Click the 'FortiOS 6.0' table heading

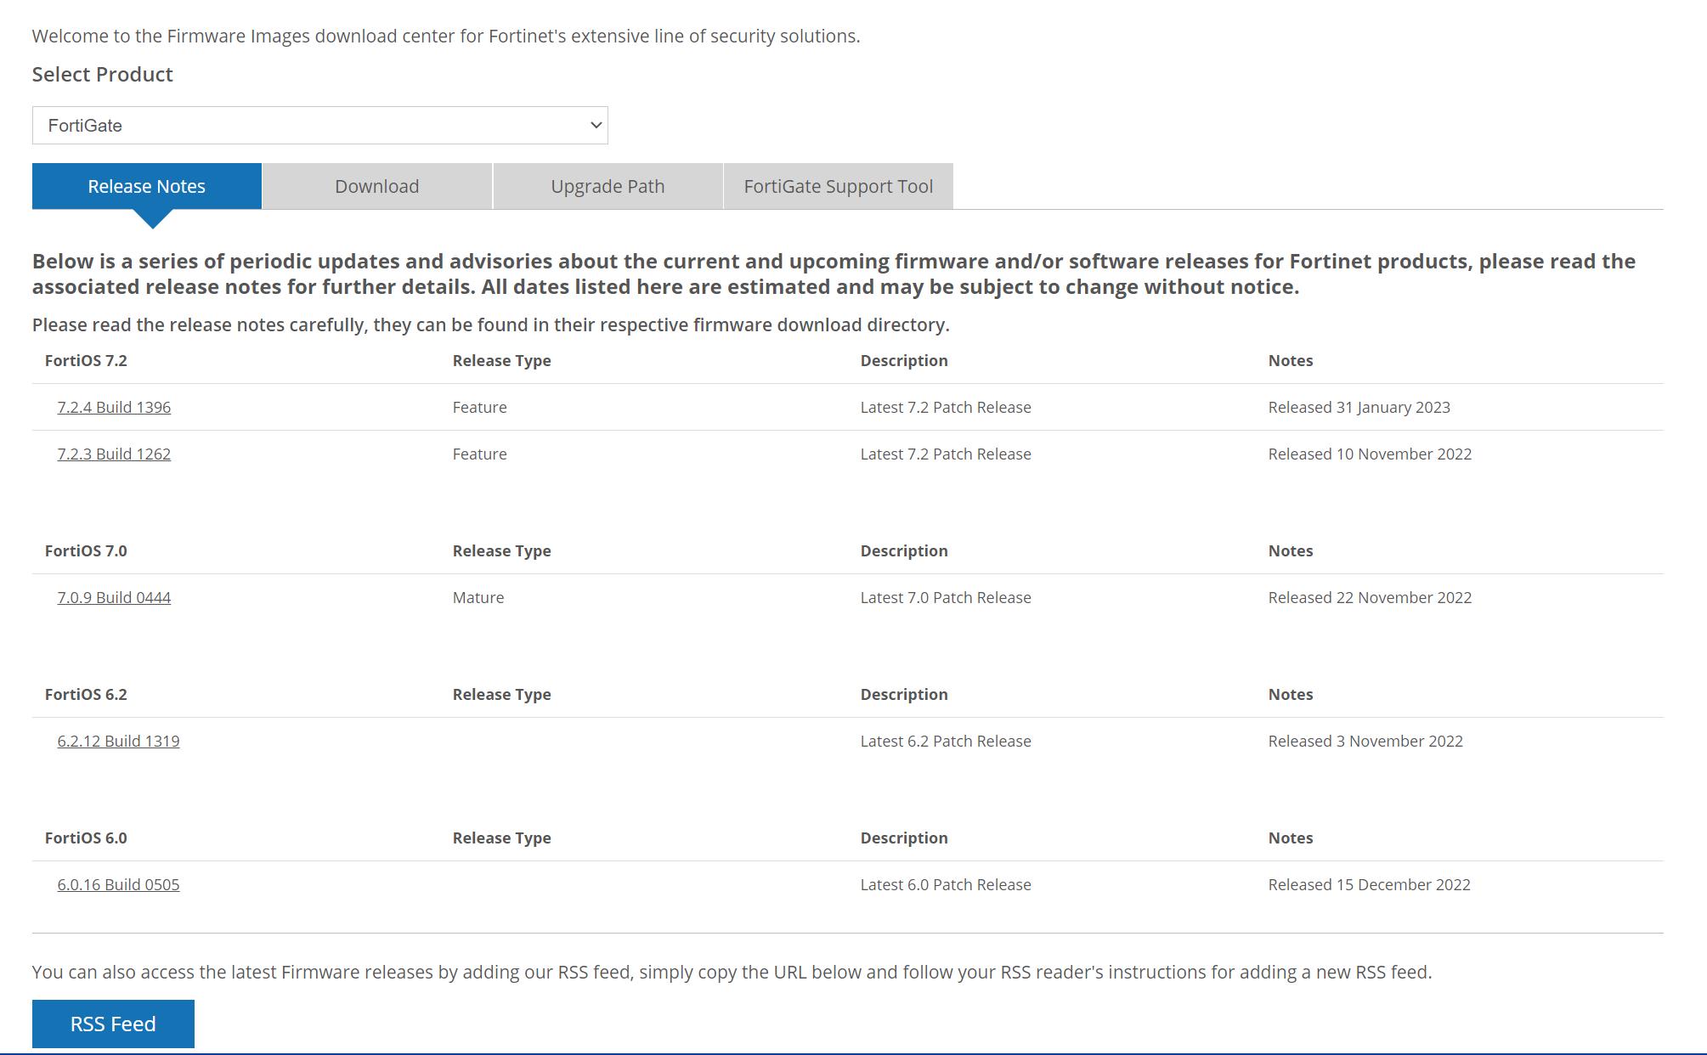pyautogui.click(x=86, y=838)
